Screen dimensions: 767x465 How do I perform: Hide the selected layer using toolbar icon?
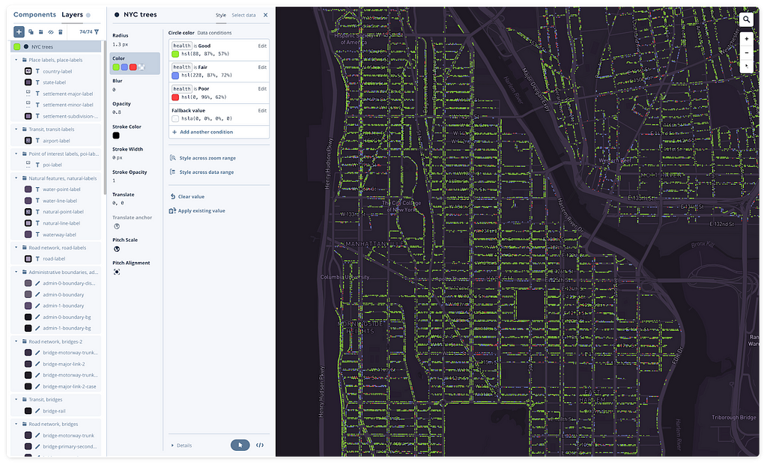tap(50, 31)
